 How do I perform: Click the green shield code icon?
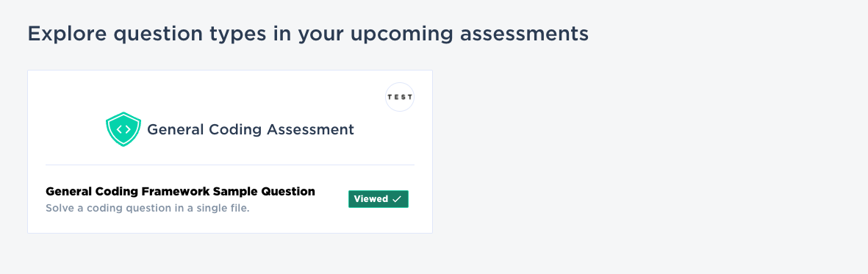click(x=123, y=129)
